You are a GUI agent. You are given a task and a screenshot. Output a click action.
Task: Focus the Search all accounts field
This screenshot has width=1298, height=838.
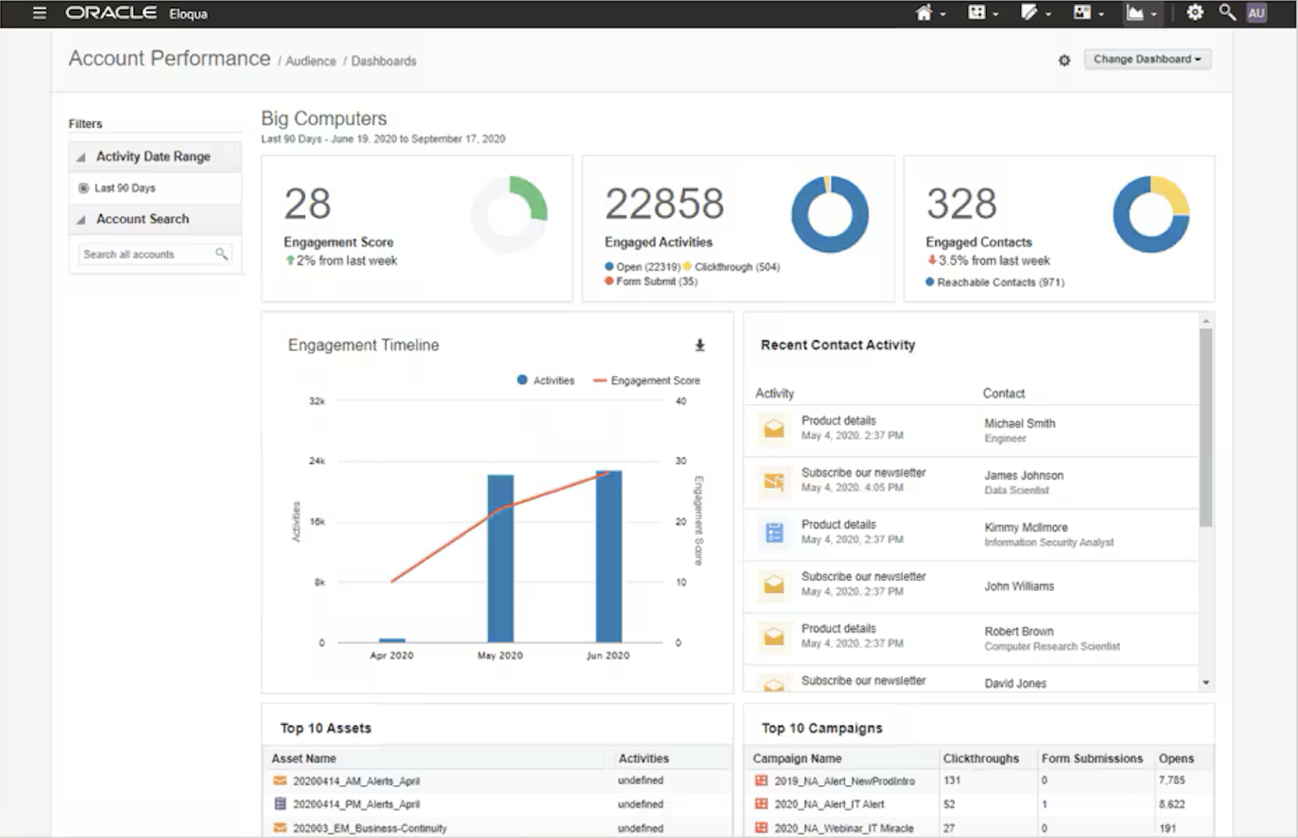tap(155, 254)
